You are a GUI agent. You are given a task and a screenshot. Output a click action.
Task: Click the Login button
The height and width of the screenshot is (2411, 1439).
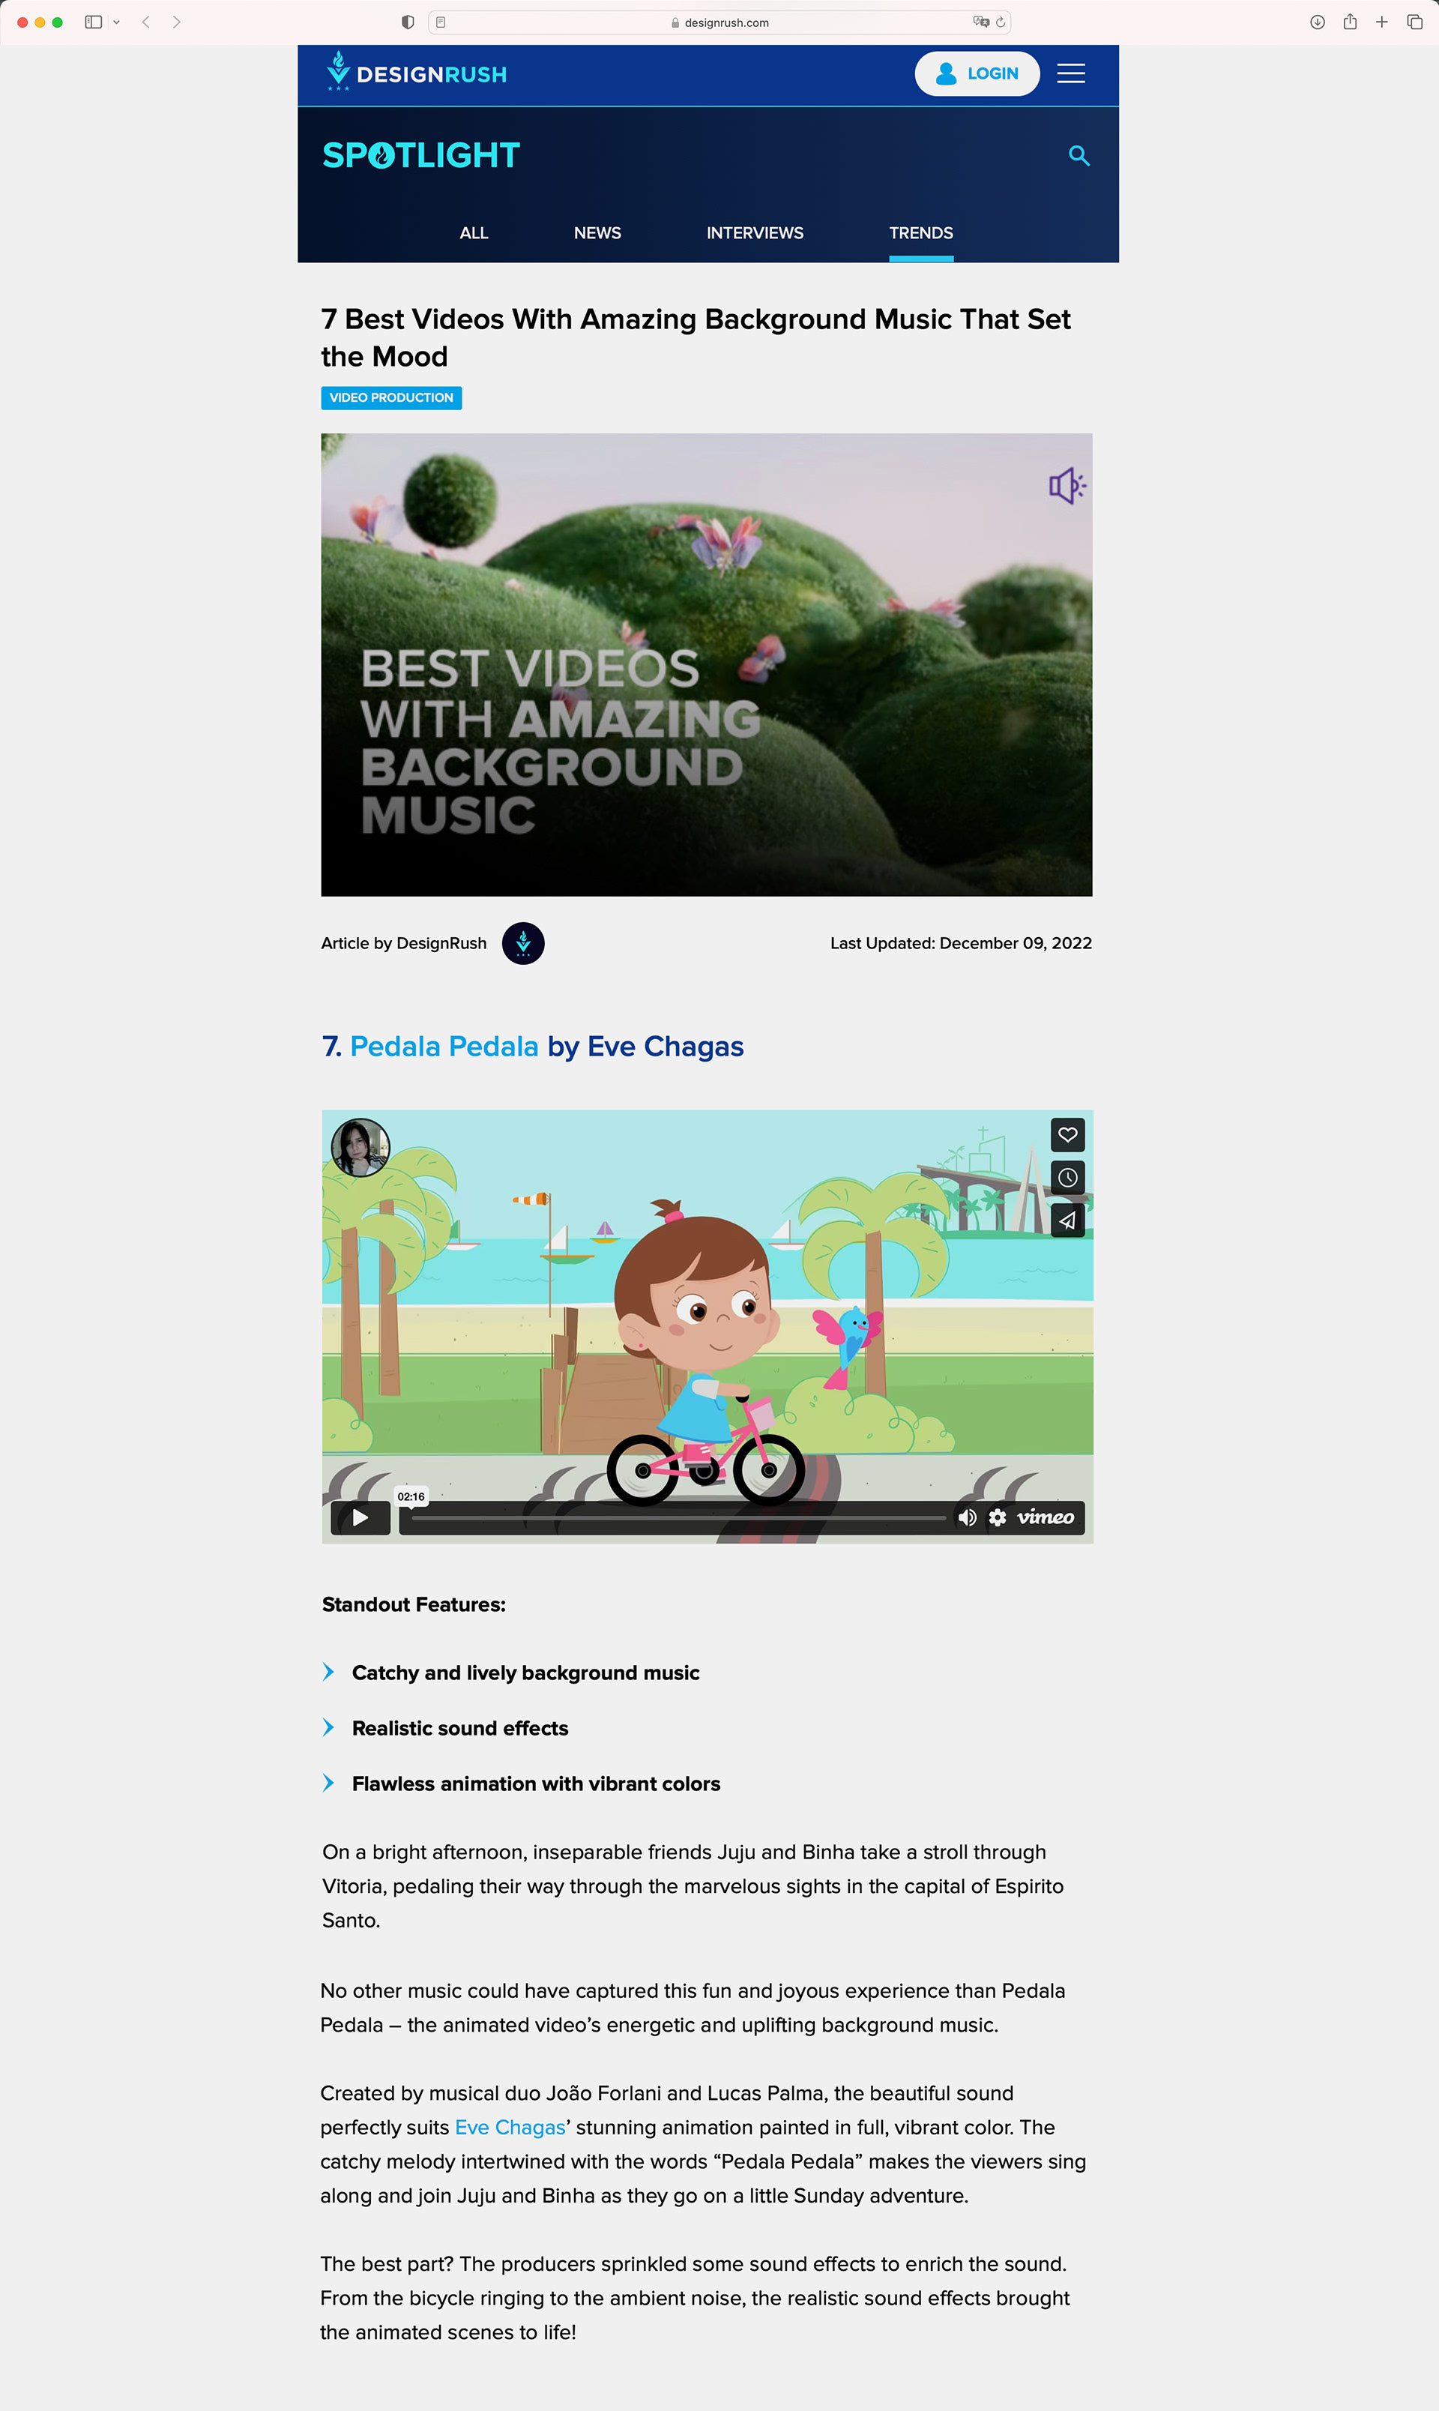(x=977, y=73)
